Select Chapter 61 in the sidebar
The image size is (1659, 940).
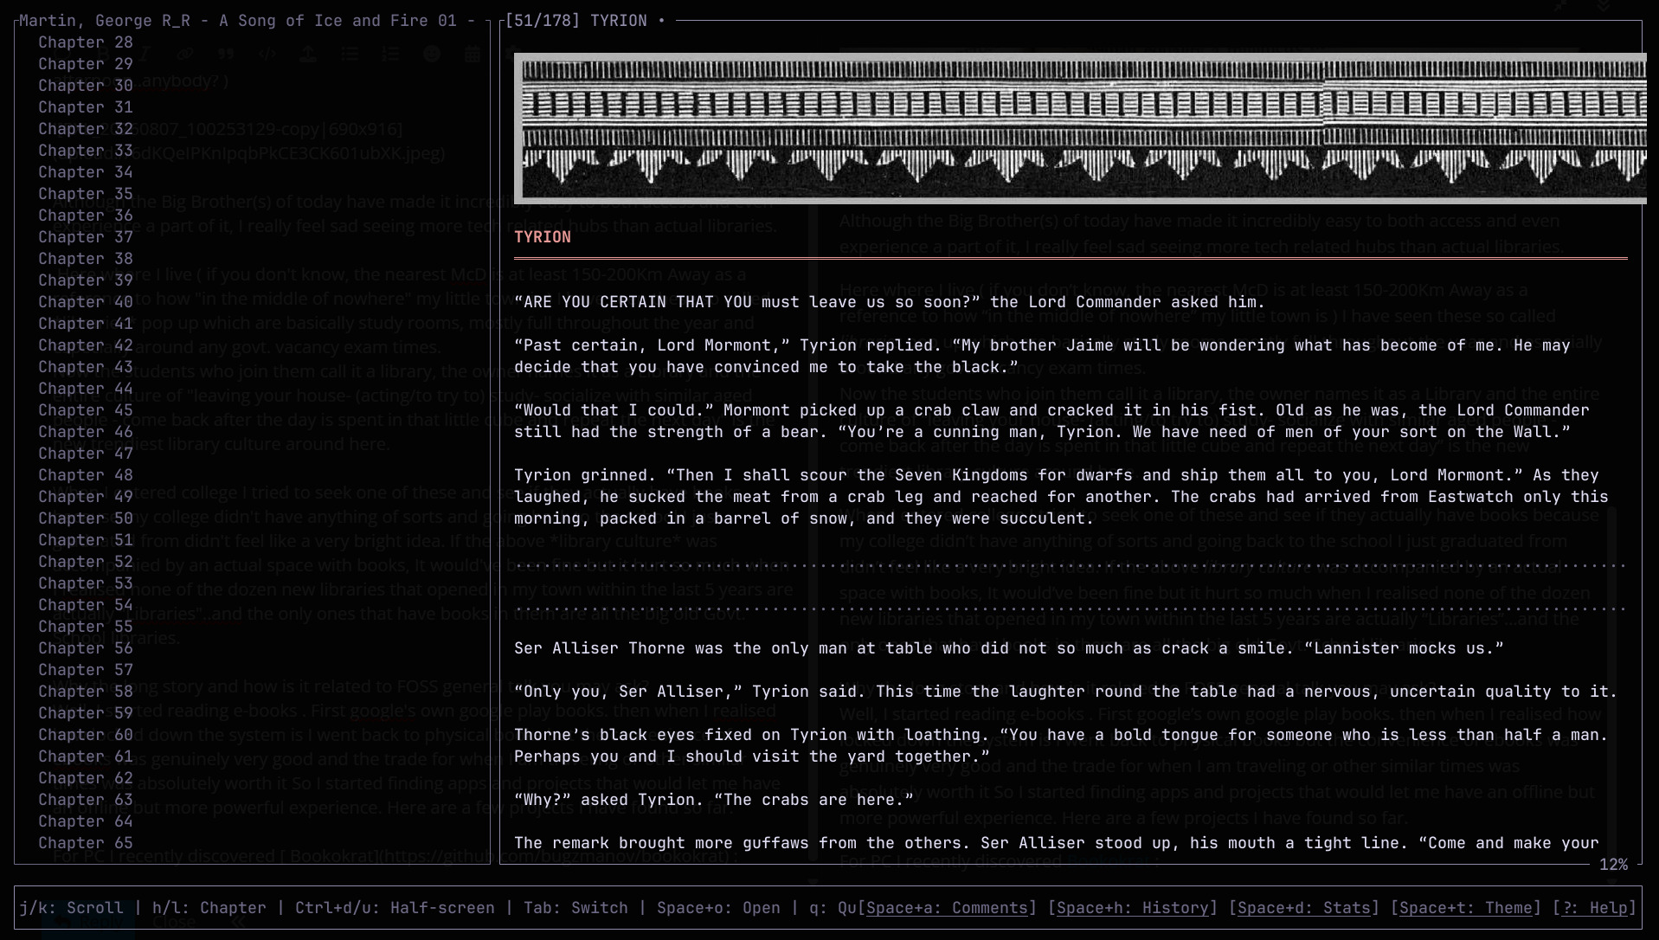(x=86, y=757)
